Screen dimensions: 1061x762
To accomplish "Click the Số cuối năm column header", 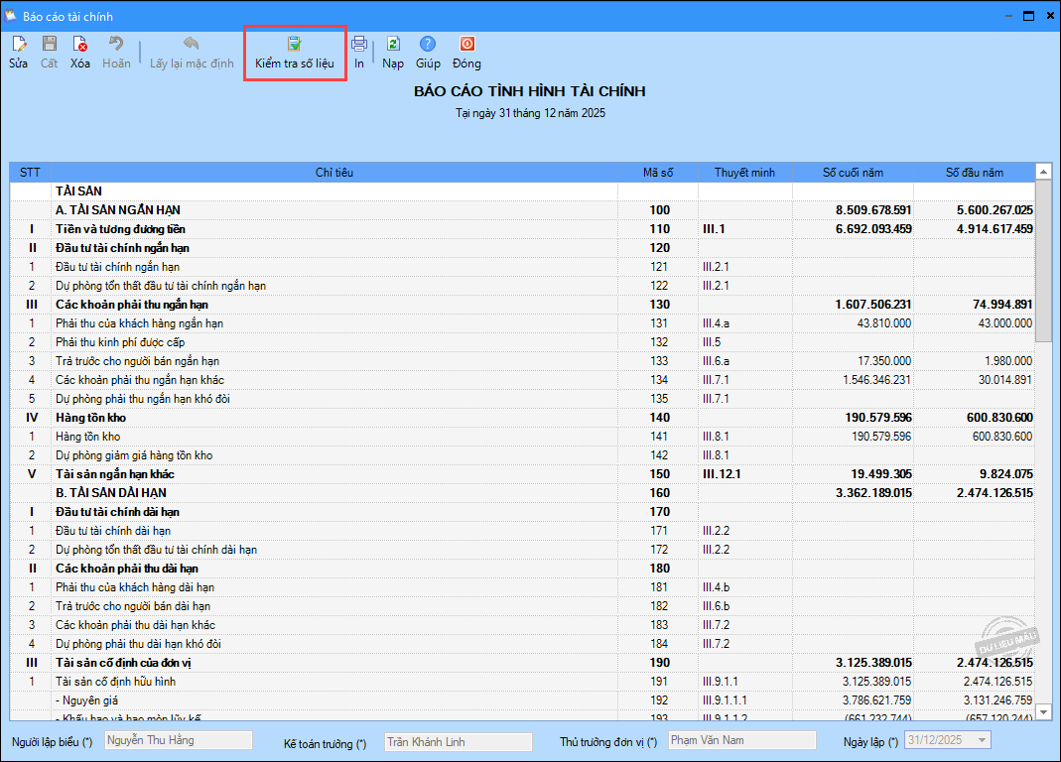I will click(x=853, y=173).
